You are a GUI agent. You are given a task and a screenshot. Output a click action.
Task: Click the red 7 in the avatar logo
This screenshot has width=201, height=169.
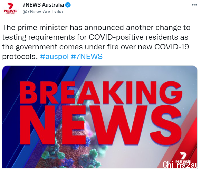(x=10, y=6)
